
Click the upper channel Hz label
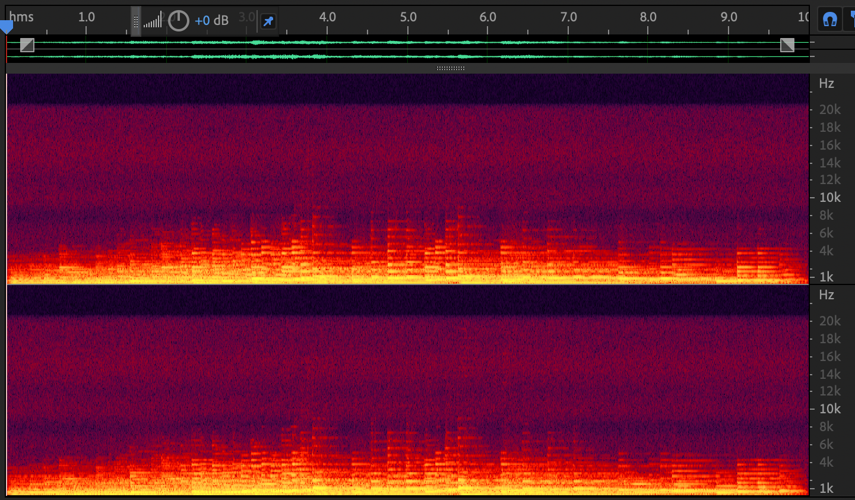click(826, 84)
